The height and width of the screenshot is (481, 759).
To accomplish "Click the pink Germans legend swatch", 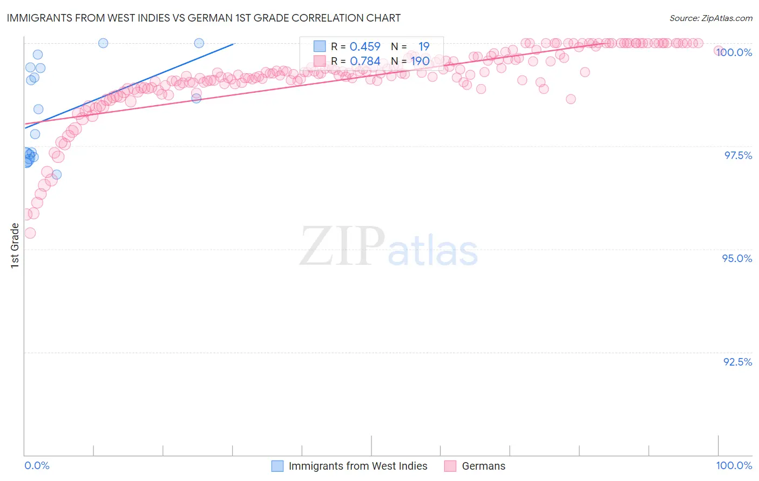I will click(451, 466).
